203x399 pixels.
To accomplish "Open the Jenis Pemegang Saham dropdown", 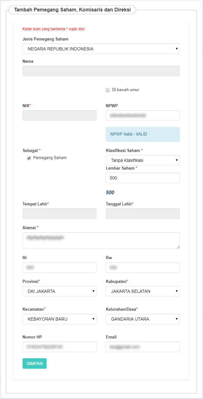I will pyautogui.click(x=101, y=49).
